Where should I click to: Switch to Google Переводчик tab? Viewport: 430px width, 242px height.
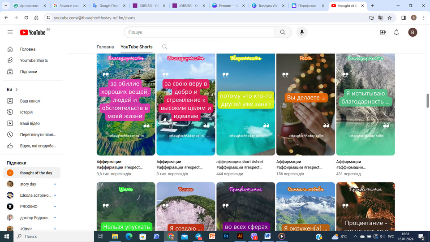click(x=109, y=5)
